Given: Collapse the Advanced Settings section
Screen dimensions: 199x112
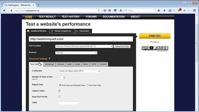Looking at the screenshot, I should 39,59.
